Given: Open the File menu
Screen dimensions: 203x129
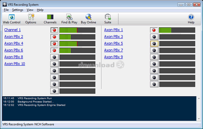Looking at the screenshot, I should tap(6, 10).
